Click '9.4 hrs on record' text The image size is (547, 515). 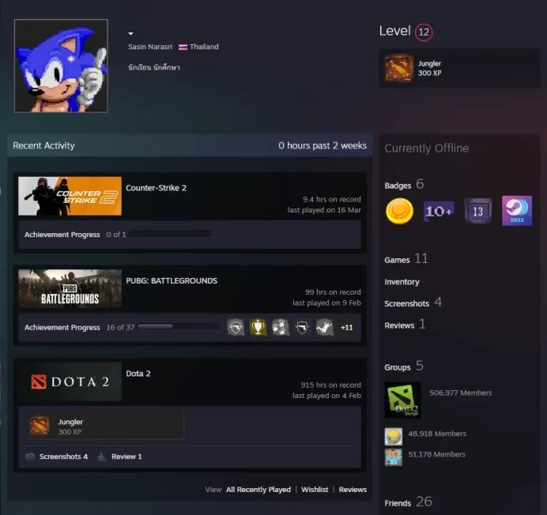click(332, 200)
